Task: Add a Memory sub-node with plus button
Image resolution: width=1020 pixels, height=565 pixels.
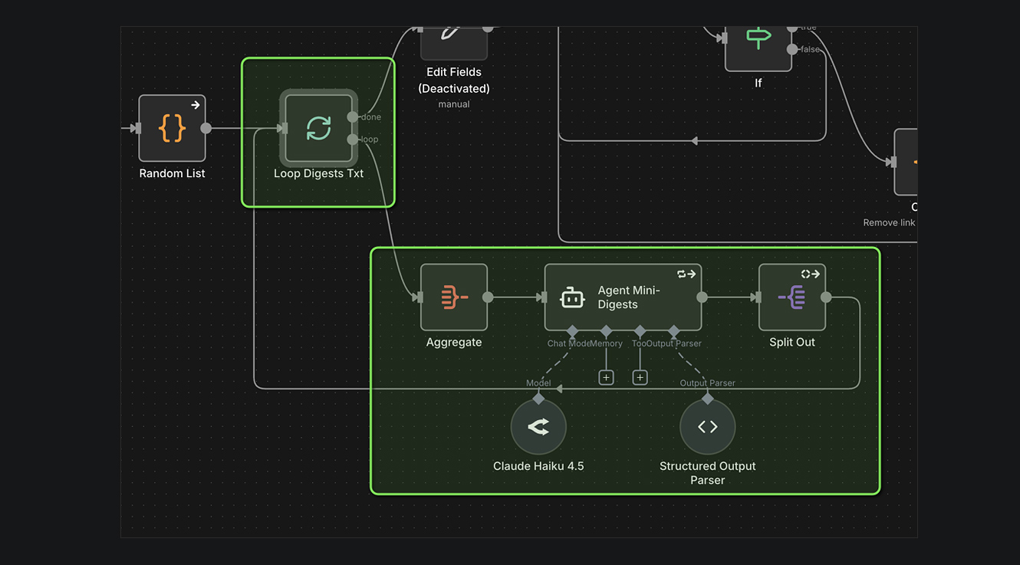Action: [x=606, y=377]
